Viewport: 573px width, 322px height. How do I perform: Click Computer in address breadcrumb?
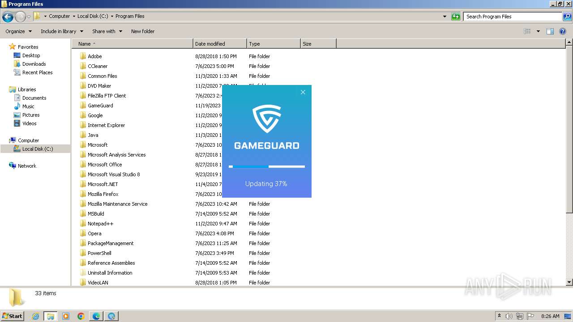[59, 16]
